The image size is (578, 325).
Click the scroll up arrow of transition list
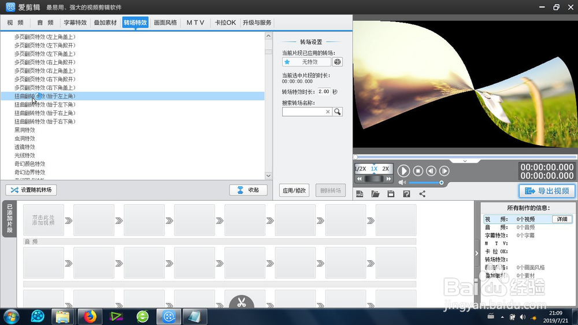pyautogui.click(x=268, y=36)
